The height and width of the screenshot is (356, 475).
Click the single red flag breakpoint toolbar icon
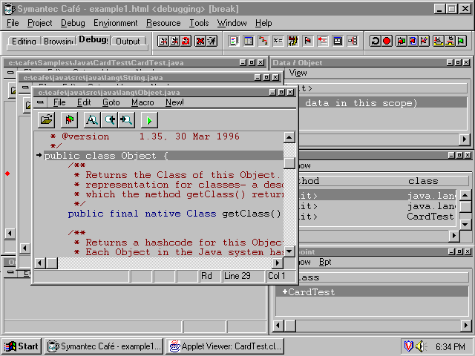click(x=308, y=41)
